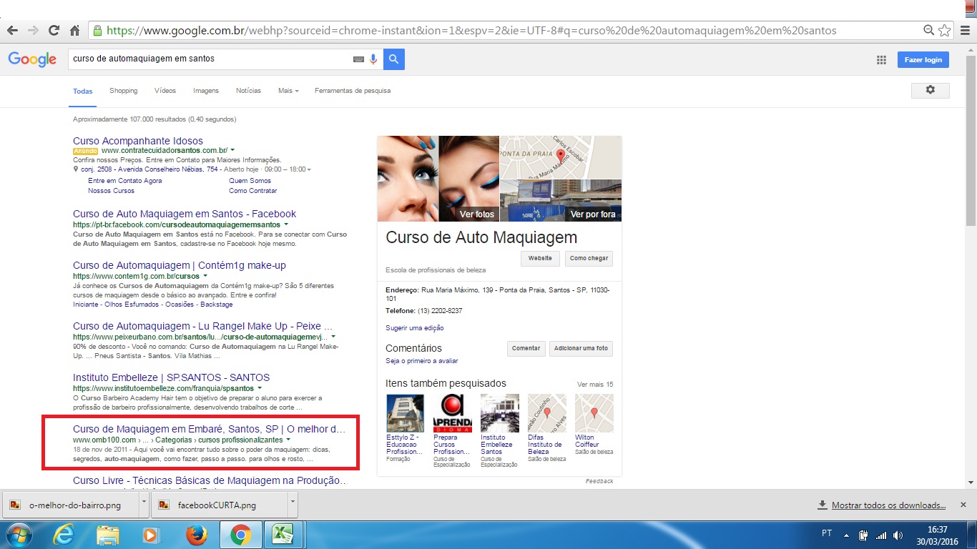Image resolution: width=977 pixels, height=549 pixels.
Task: Open Instituto Embelleze SP.SANTOS result
Action: pyautogui.click(x=171, y=377)
